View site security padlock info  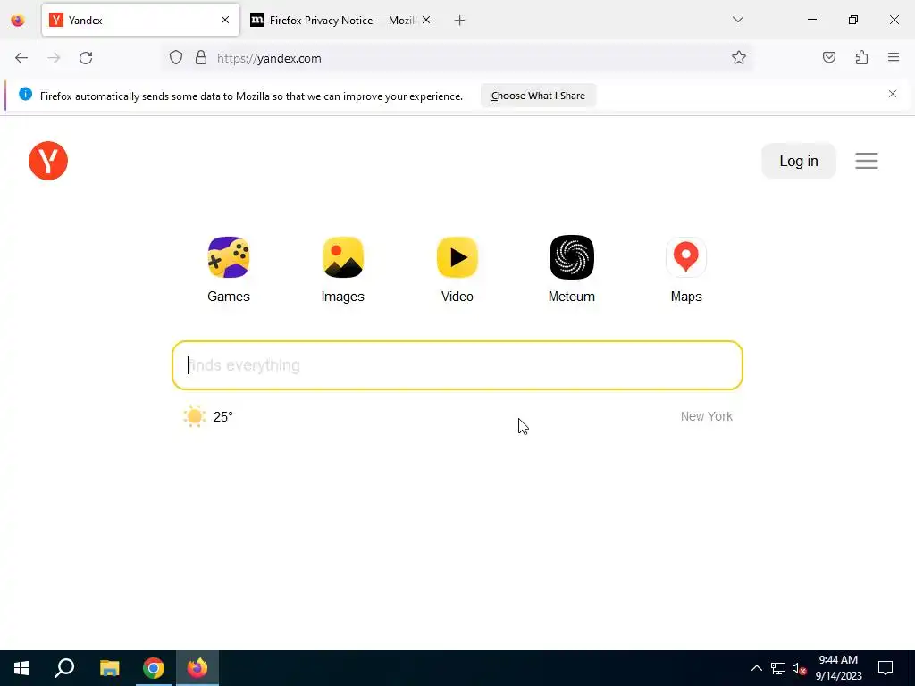coord(201,58)
